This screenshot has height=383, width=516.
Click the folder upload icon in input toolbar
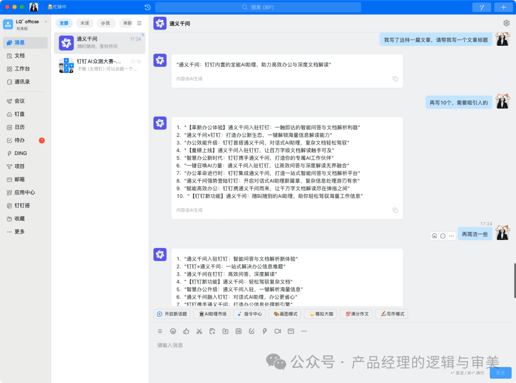coord(226,331)
